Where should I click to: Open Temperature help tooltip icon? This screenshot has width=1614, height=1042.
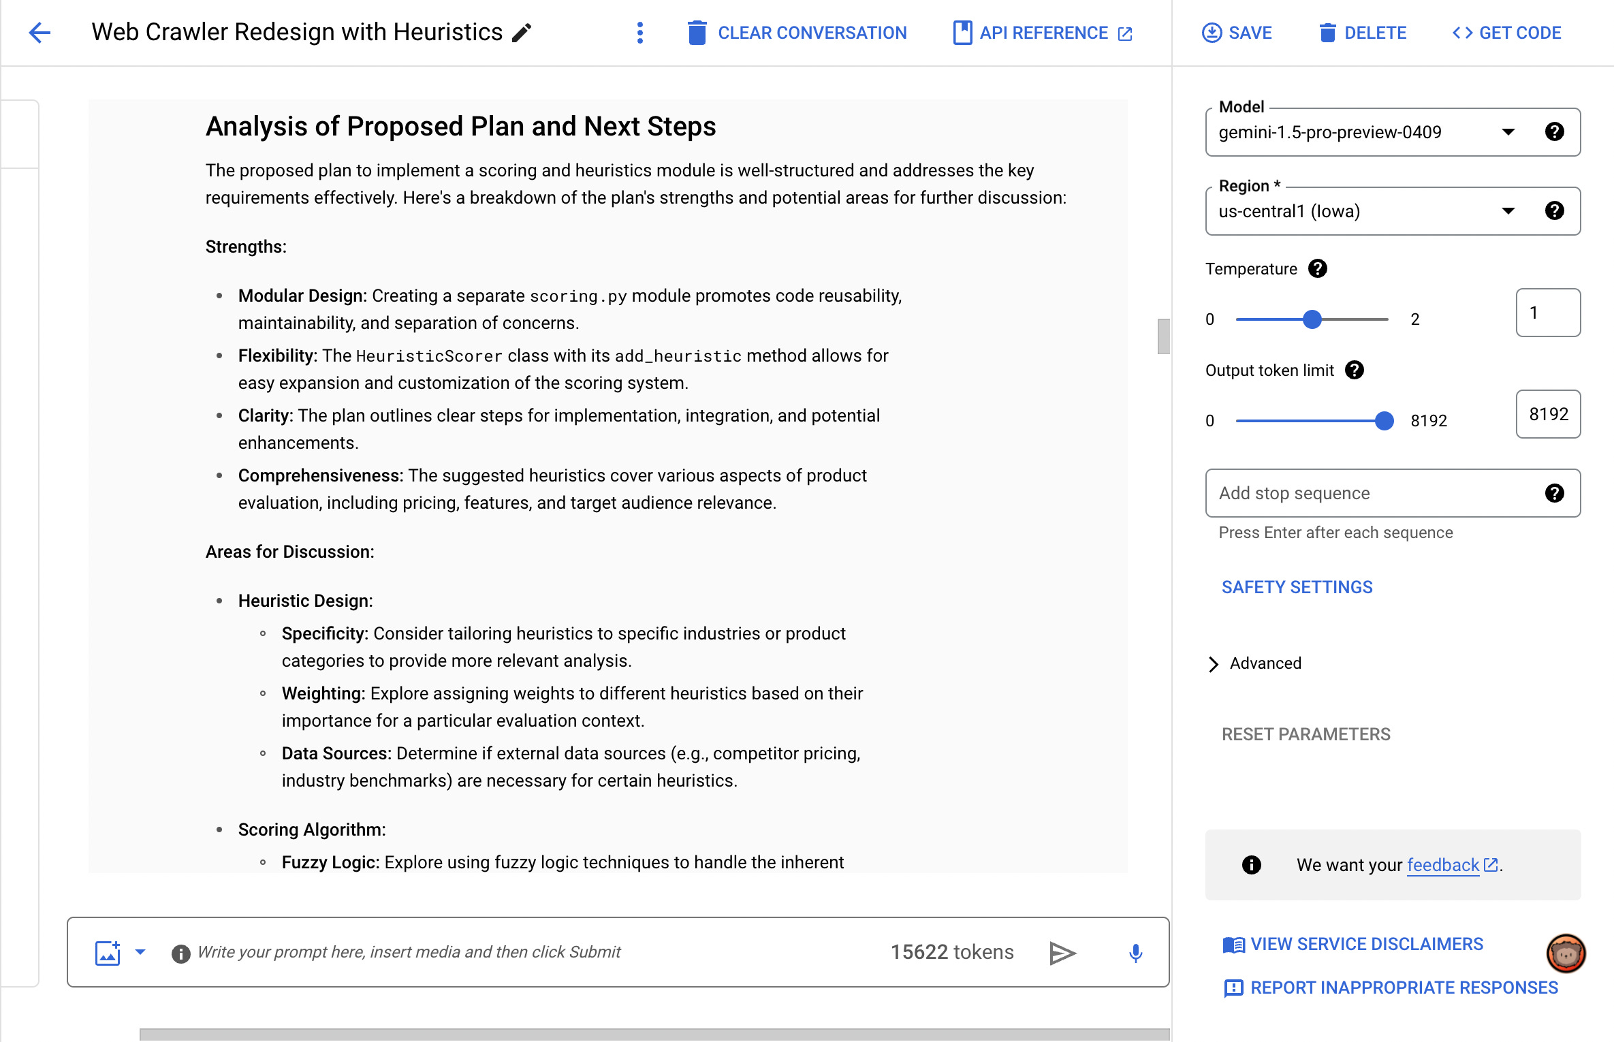(1318, 268)
